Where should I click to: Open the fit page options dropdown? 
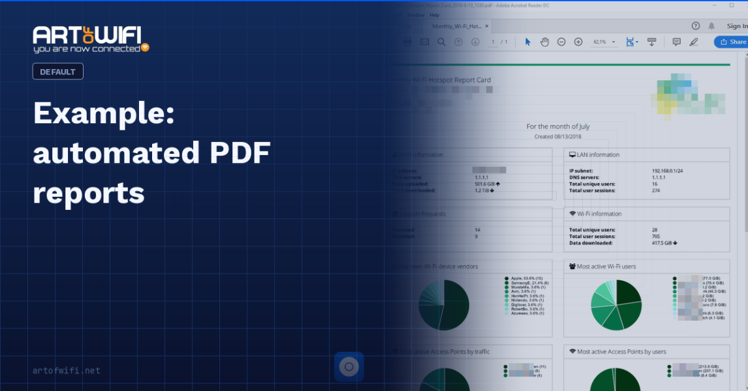click(632, 42)
